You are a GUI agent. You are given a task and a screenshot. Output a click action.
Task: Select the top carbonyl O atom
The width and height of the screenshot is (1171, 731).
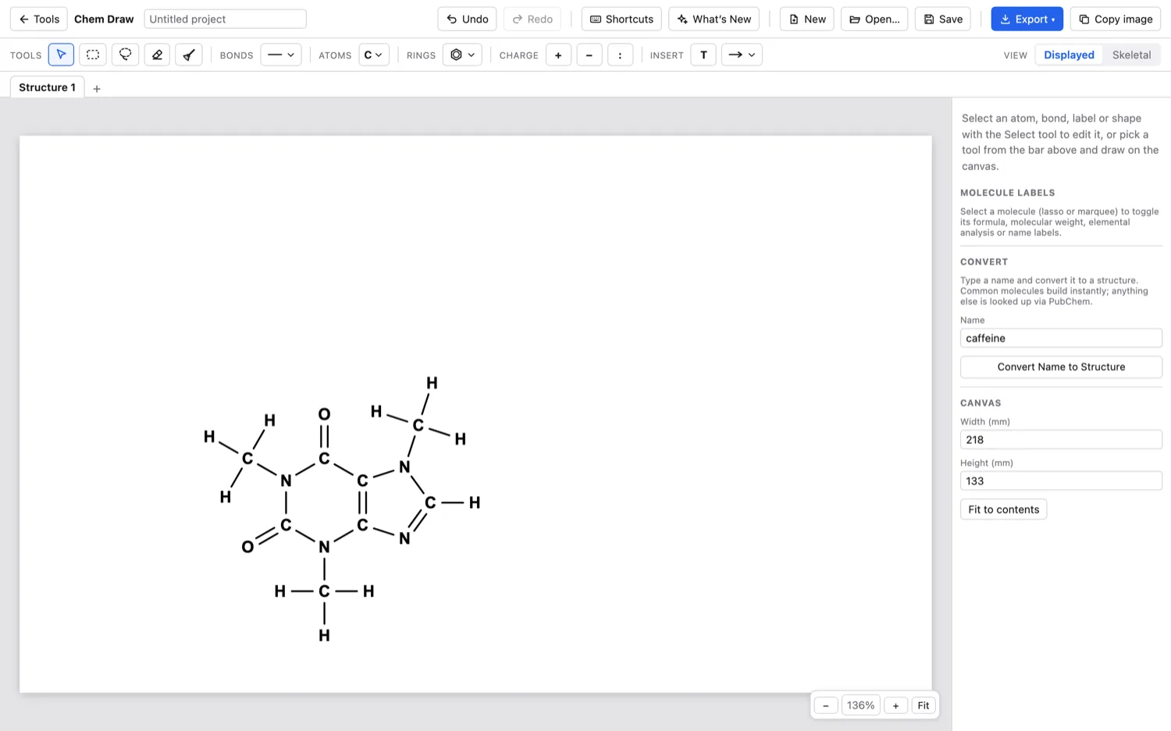pos(324,414)
